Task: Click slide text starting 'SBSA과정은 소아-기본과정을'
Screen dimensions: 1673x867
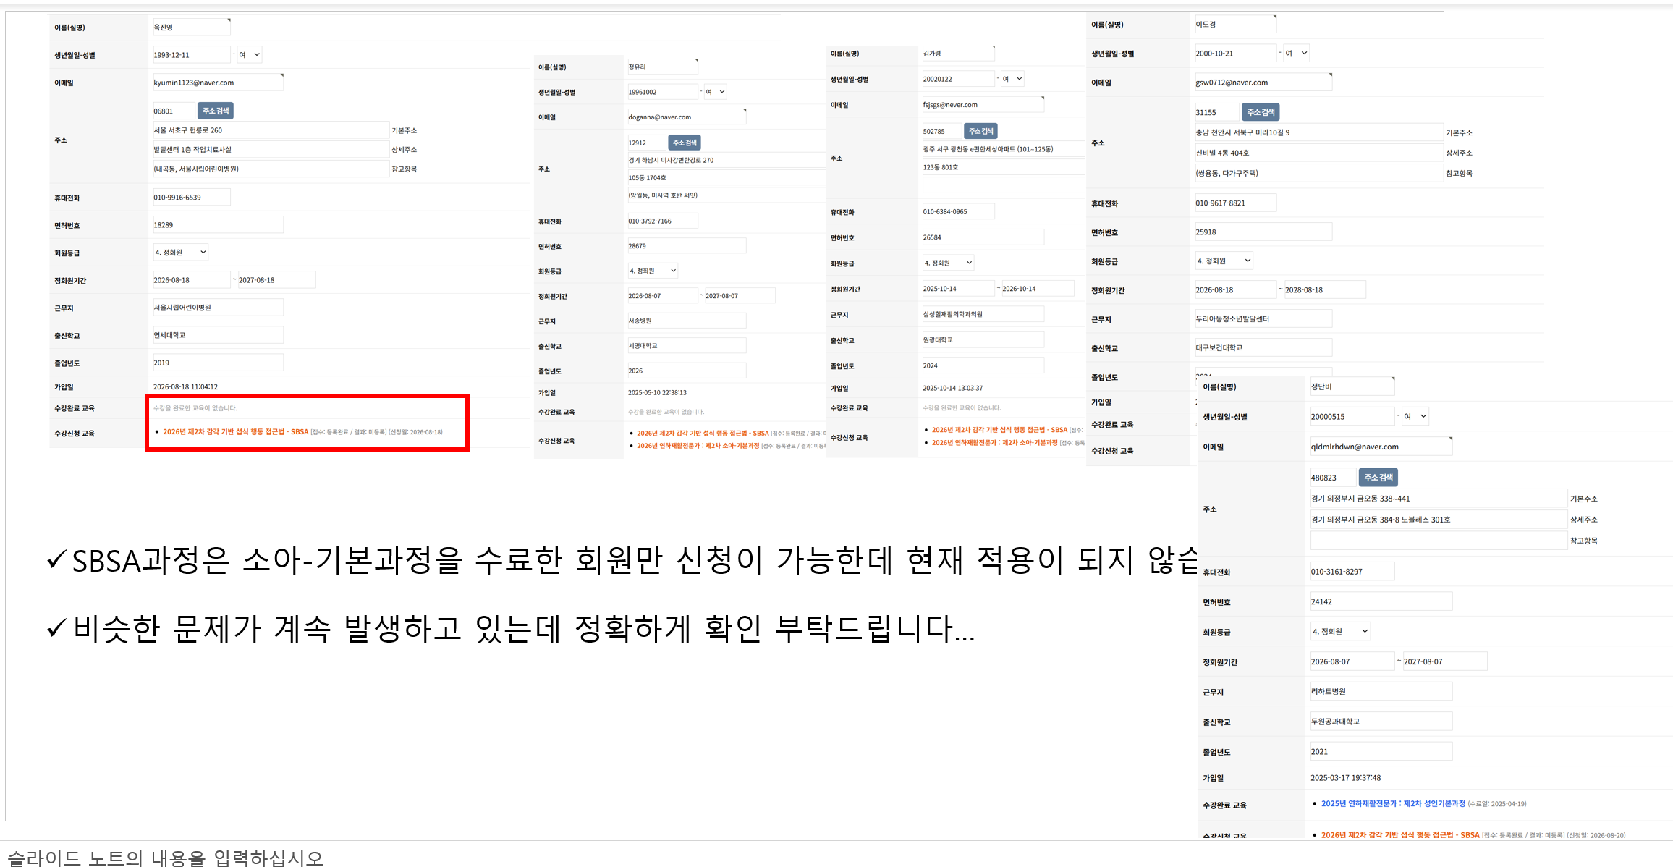Action: point(634,560)
